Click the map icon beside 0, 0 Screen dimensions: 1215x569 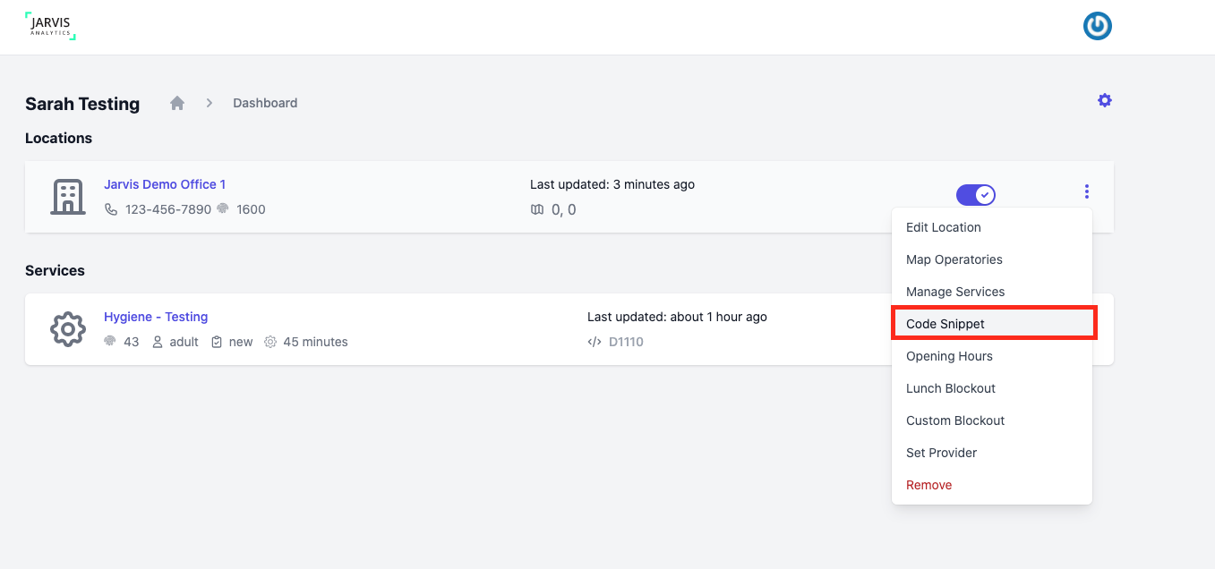point(537,209)
